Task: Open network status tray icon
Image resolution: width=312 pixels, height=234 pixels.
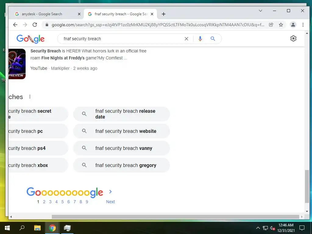Action: (x=265, y=228)
